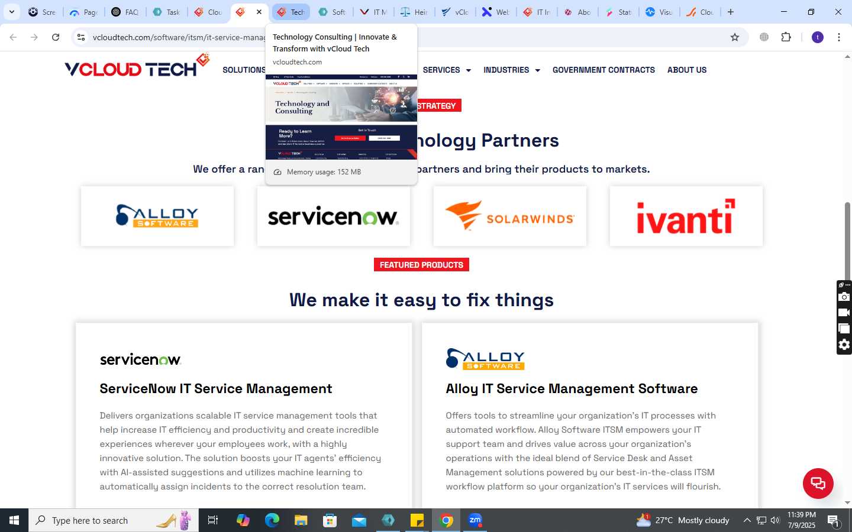This screenshot has height=532, width=852.
Task: Open the Chrome profile avatar
Action: (818, 37)
